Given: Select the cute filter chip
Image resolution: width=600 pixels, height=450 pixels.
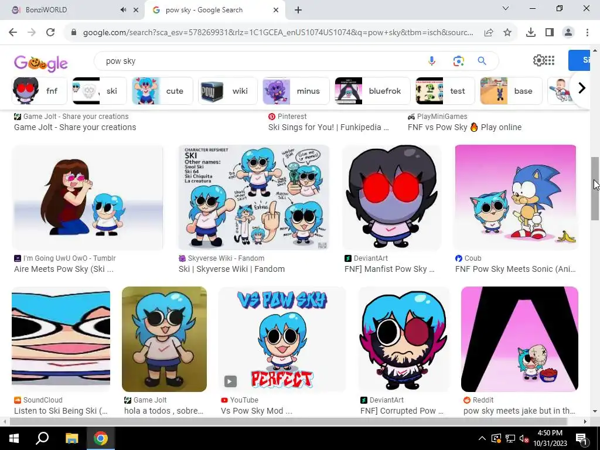Looking at the screenshot, I should pos(162,91).
